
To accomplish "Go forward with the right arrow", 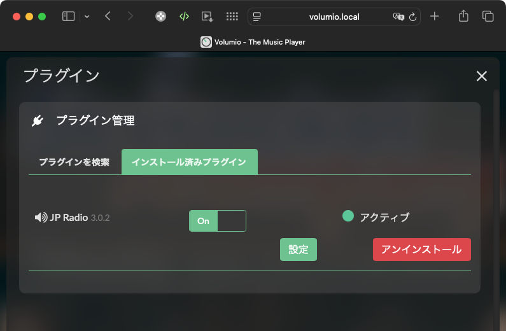I will 130,16.
